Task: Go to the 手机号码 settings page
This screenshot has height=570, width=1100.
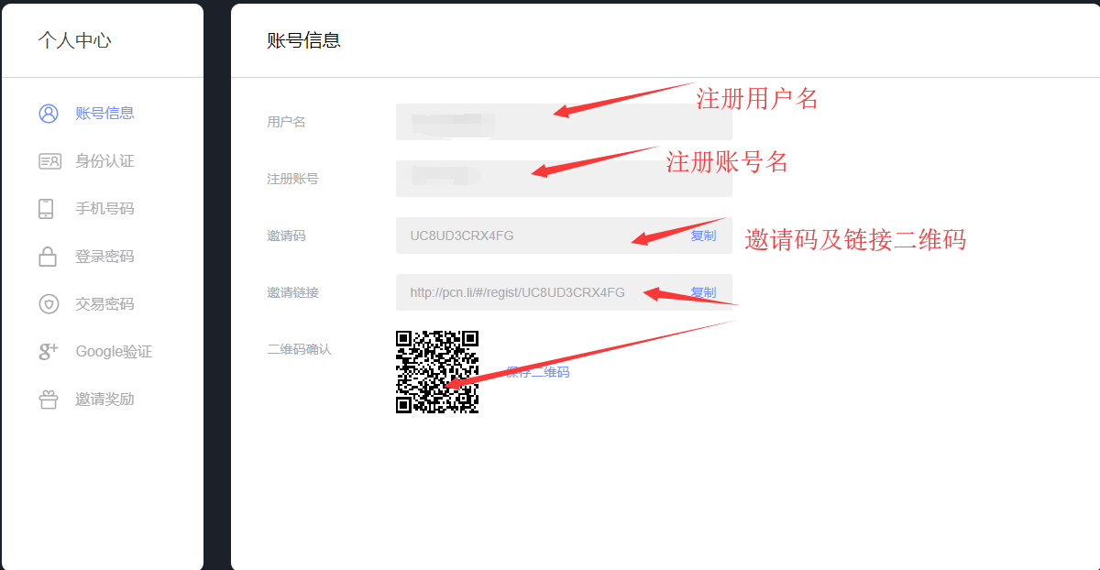Action: tap(104, 209)
